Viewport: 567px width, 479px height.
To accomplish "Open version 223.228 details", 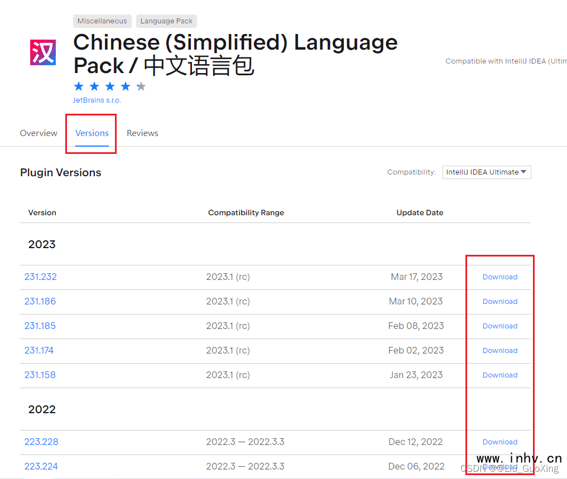I will 41,442.
